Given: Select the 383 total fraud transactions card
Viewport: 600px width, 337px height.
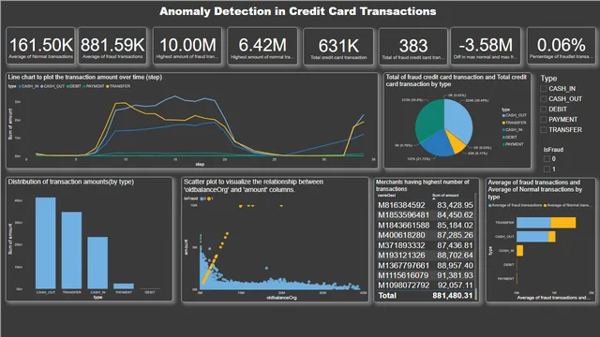Looking at the screenshot, I should click(x=413, y=46).
